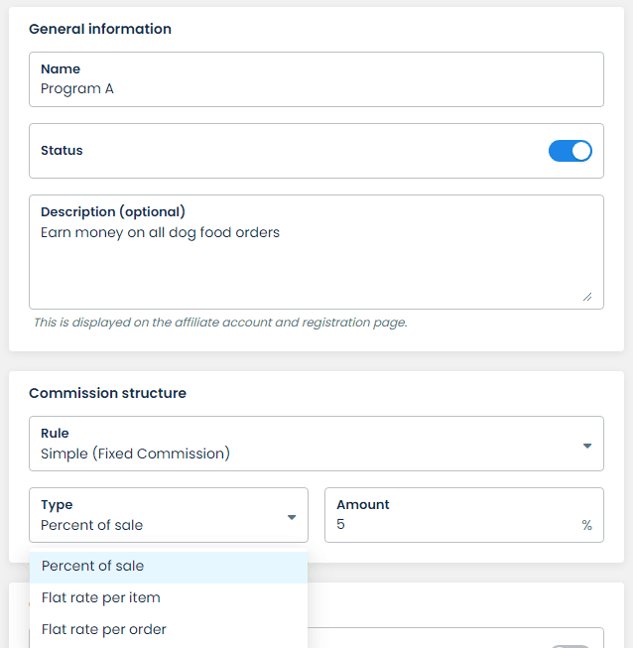The width and height of the screenshot is (633, 648).
Task: Collapse the Type dropdown showing Percent of sale
Action: 168,515
